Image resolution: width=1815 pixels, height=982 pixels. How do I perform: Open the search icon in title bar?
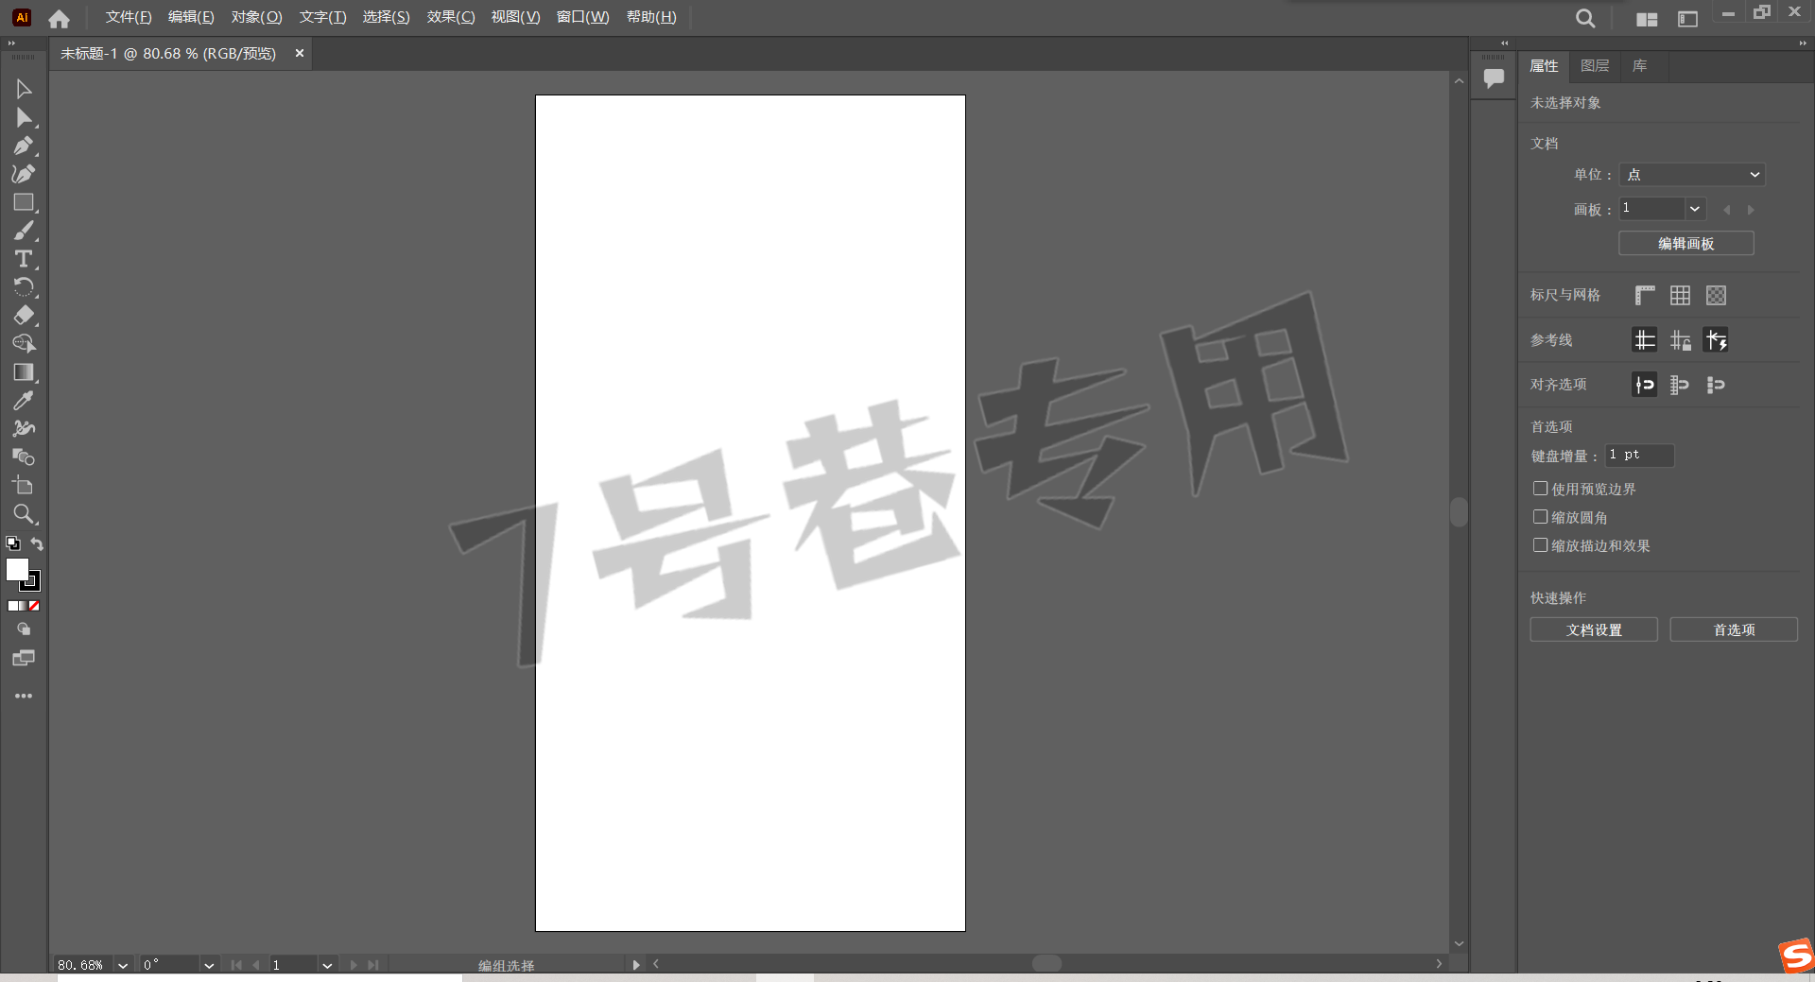(1585, 18)
